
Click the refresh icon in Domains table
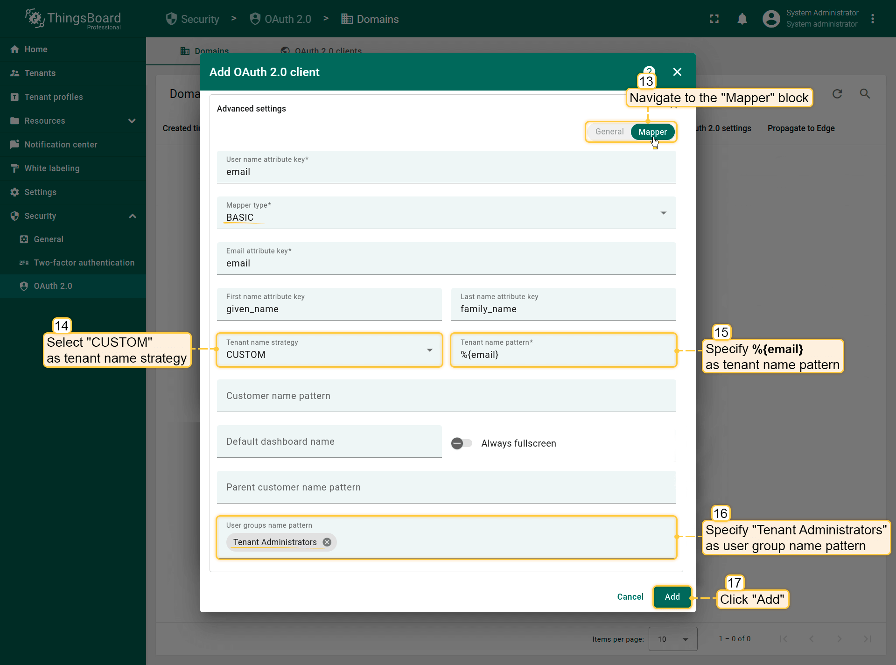click(x=837, y=94)
